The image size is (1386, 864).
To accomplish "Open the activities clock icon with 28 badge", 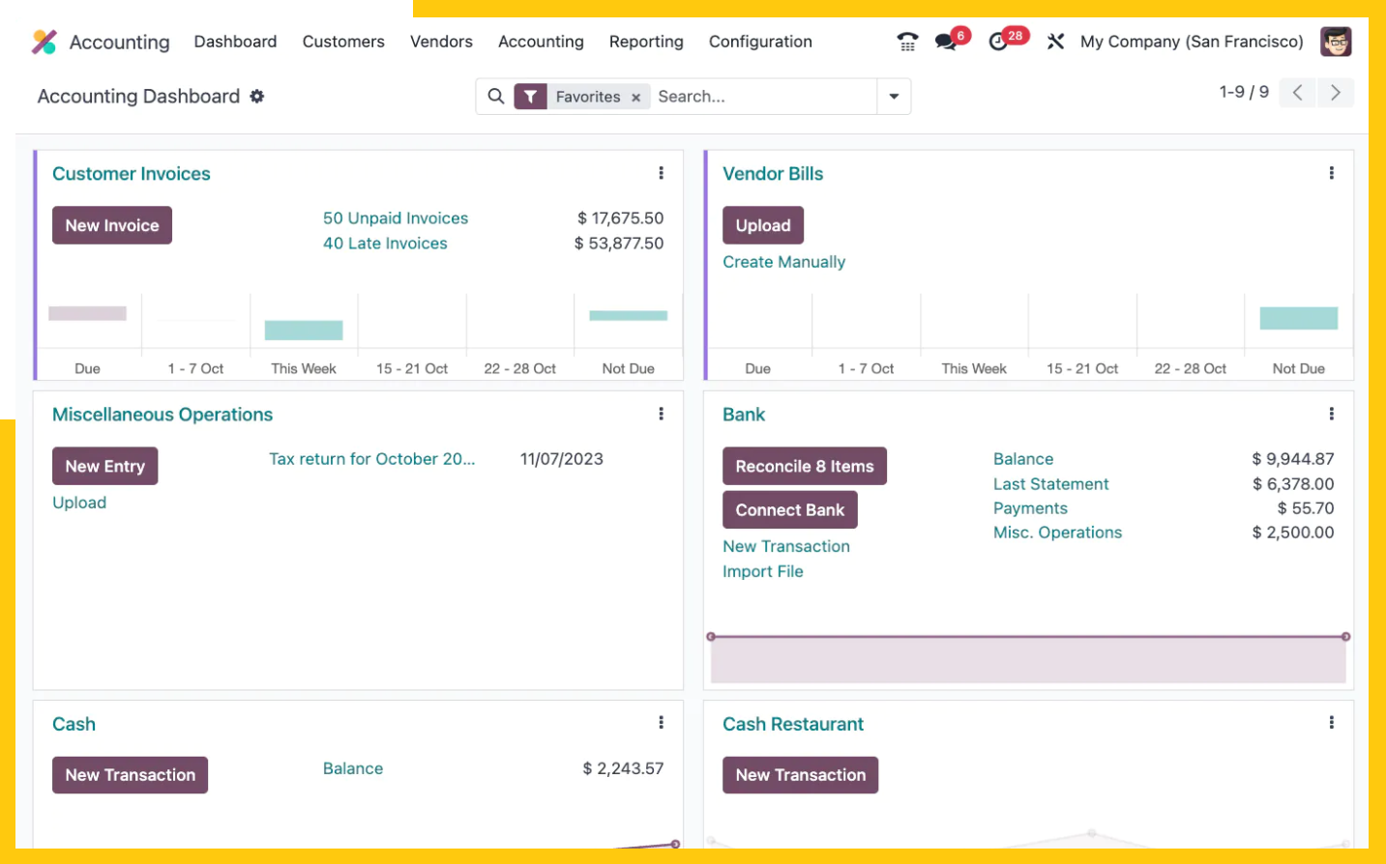I will click(998, 42).
